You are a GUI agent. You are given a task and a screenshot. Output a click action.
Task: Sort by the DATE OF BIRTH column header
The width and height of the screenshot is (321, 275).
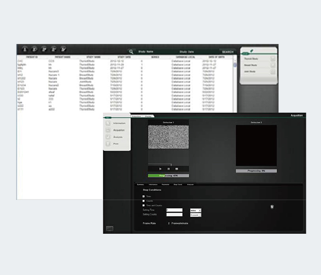[216, 57]
